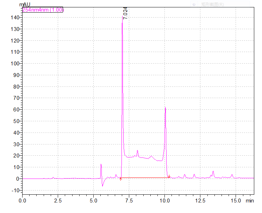Click the red integration baseline line
Viewport: 262px width, 213px height.
[x=145, y=178]
